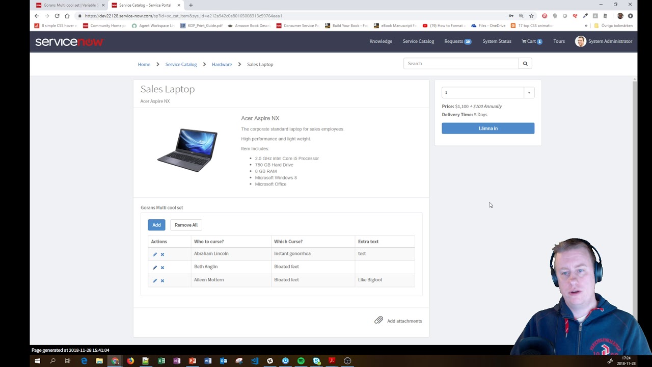Open Firefox from the taskbar
652x367 pixels.
pyautogui.click(x=130, y=361)
